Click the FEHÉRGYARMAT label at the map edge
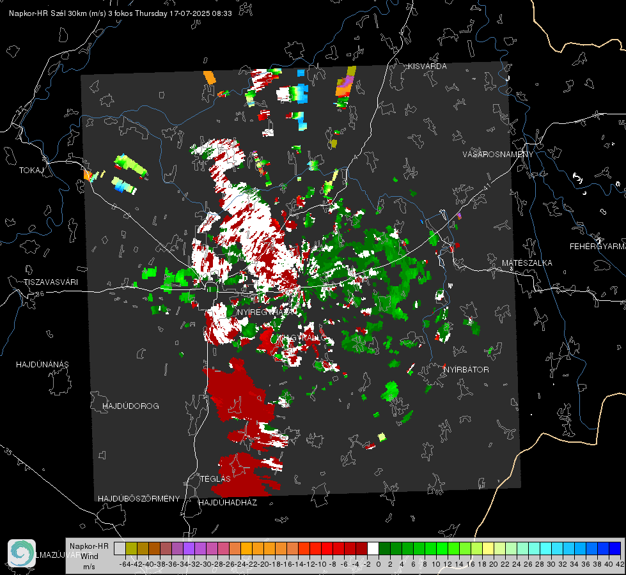The image size is (626, 575). (598, 247)
